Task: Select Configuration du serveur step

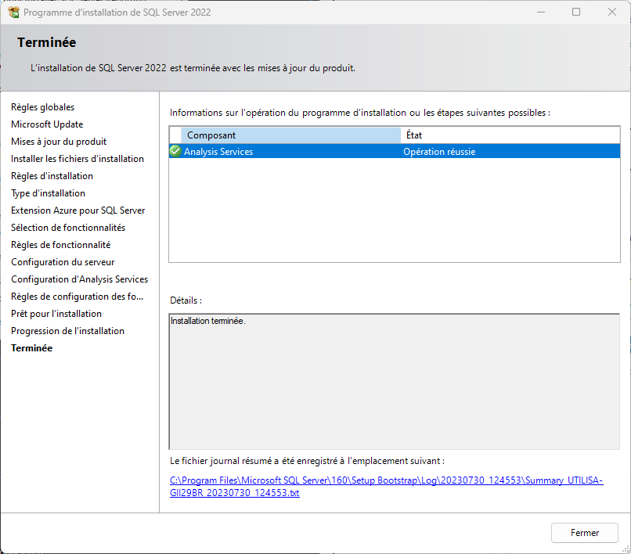Action: point(63,262)
